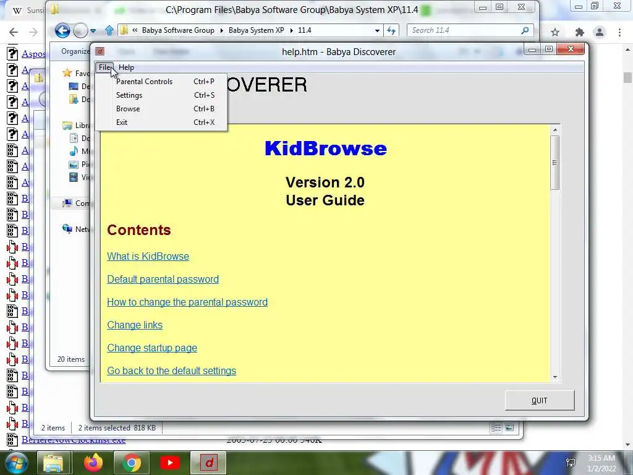Click 'Babya System XP' breadcrumb segment

click(x=256, y=30)
